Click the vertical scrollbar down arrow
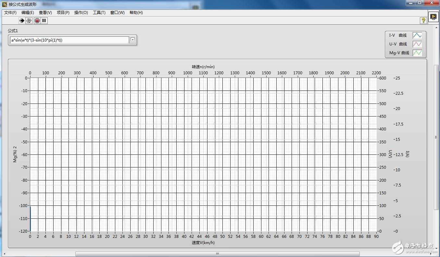Image resolution: width=440 pixels, height=257 pixels. (x=436, y=249)
